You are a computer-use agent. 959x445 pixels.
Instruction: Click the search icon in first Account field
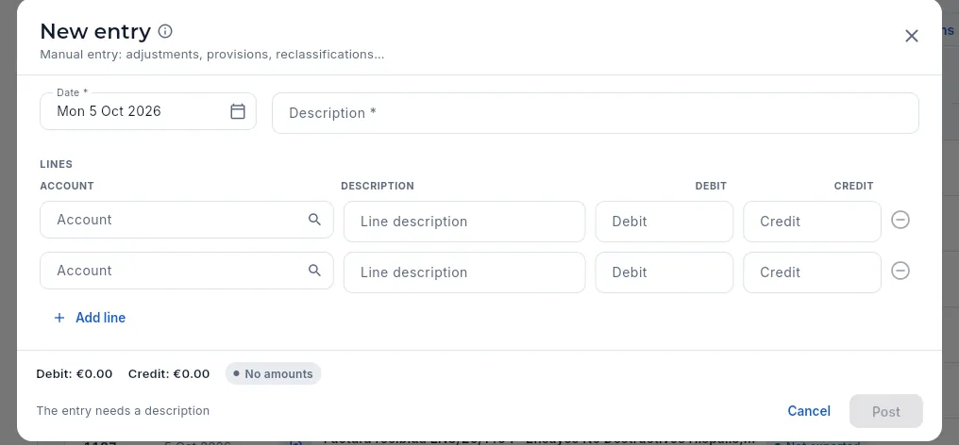314,220
